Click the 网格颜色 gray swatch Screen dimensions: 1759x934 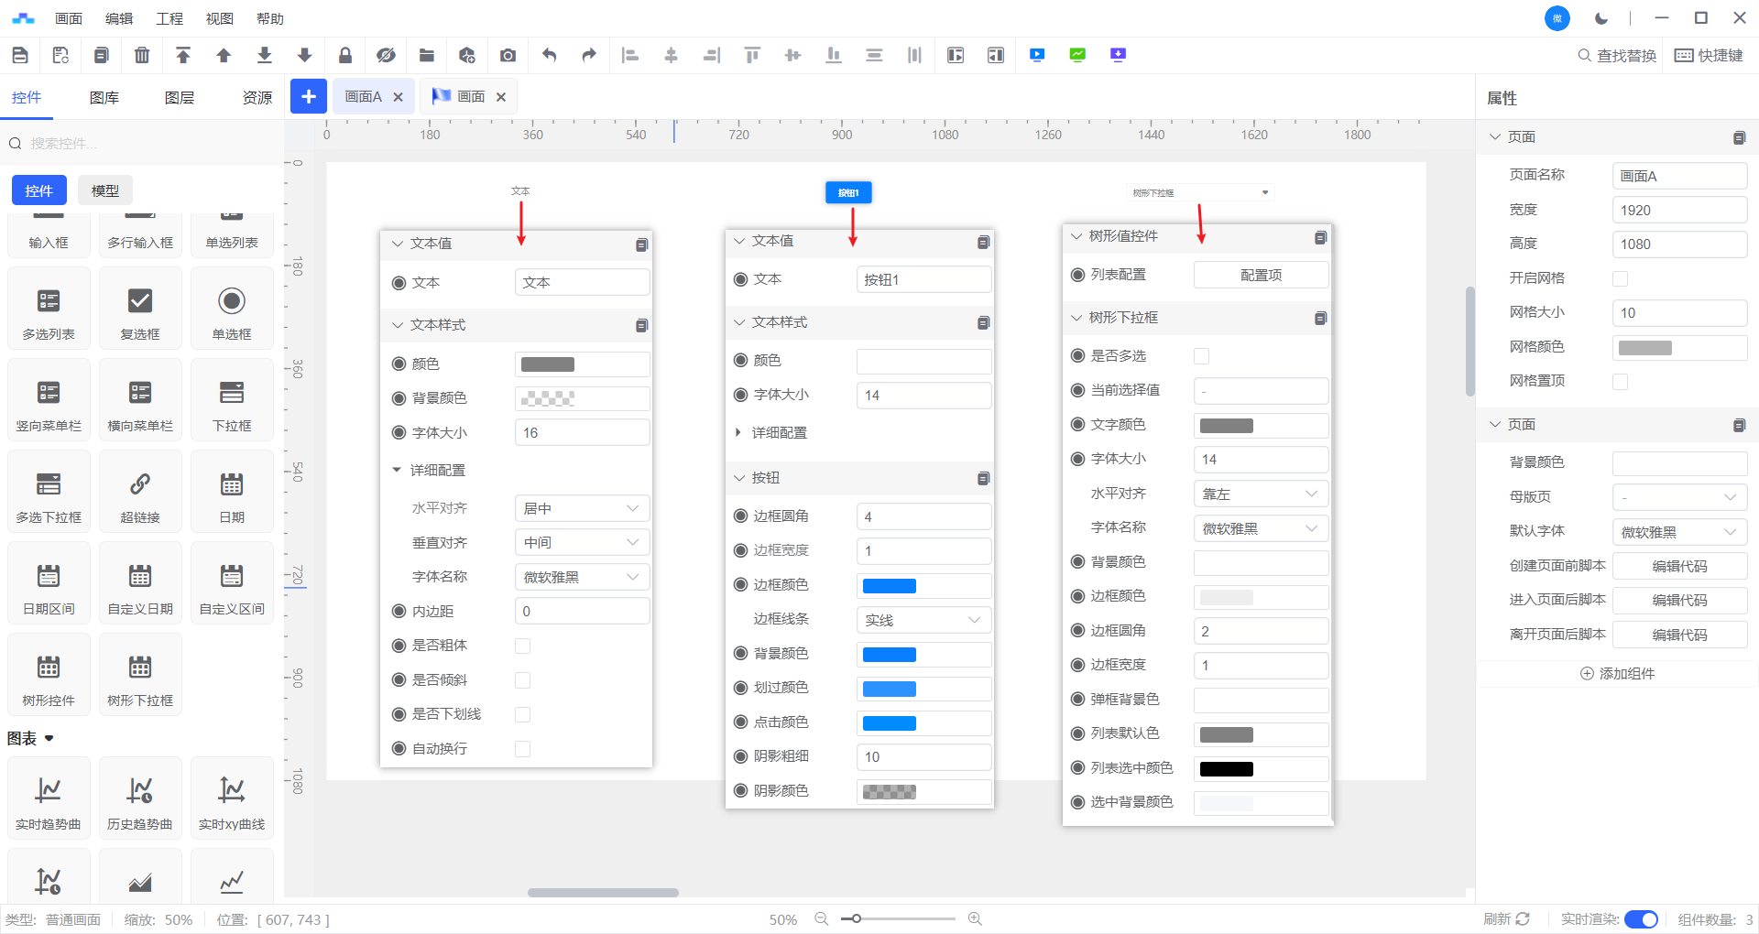pyautogui.click(x=1645, y=348)
